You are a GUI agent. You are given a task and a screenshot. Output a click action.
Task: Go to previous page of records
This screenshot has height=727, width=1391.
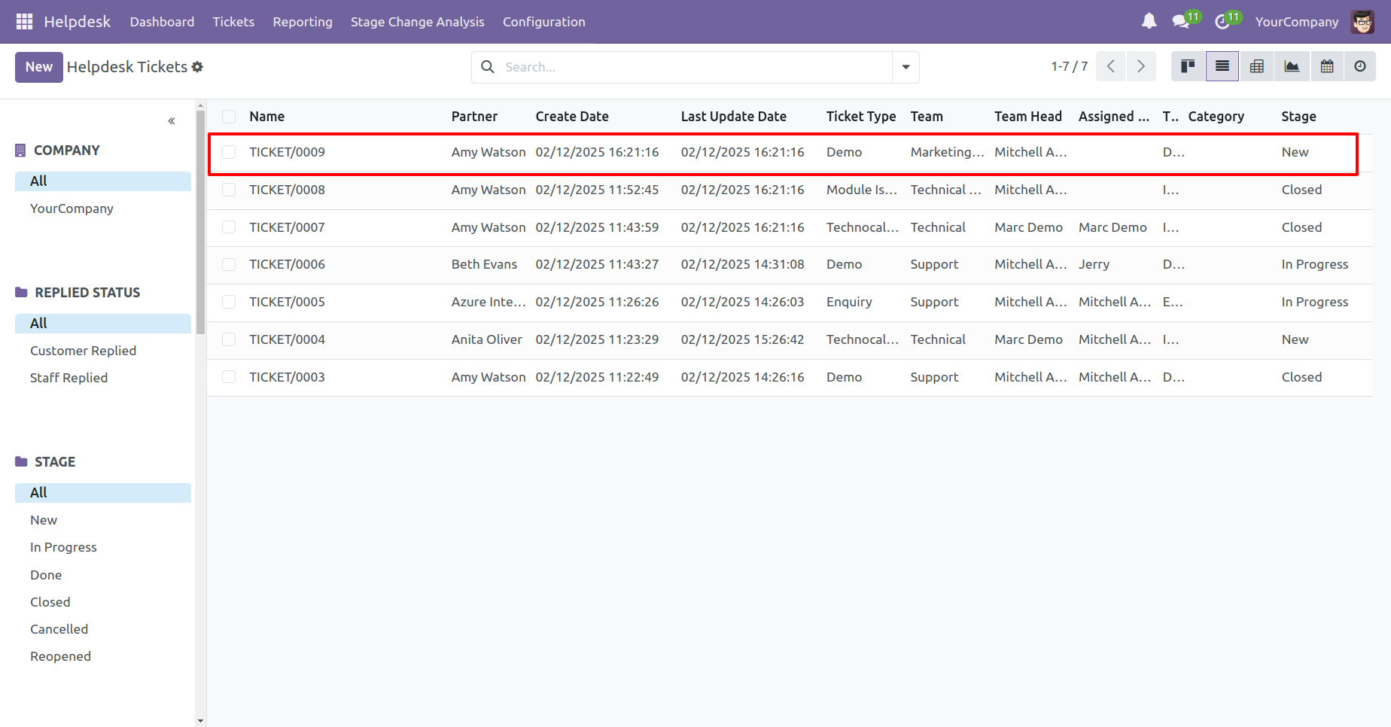click(x=1111, y=67)
